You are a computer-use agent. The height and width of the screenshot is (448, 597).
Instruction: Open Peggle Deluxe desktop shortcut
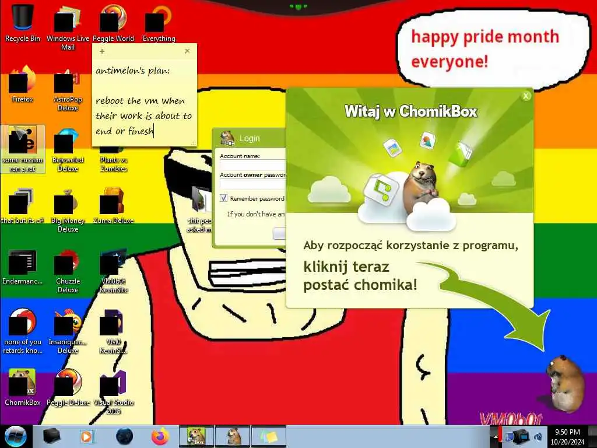click(x=68, y=387)
